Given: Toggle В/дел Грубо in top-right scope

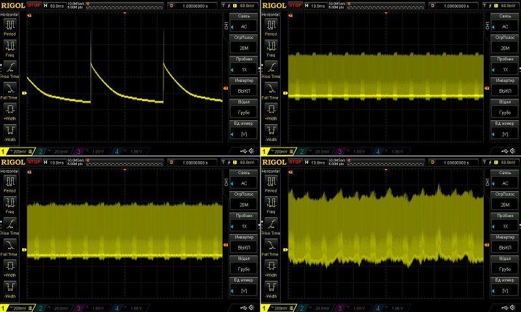Looking at the screenshot, I should (504, 108).
